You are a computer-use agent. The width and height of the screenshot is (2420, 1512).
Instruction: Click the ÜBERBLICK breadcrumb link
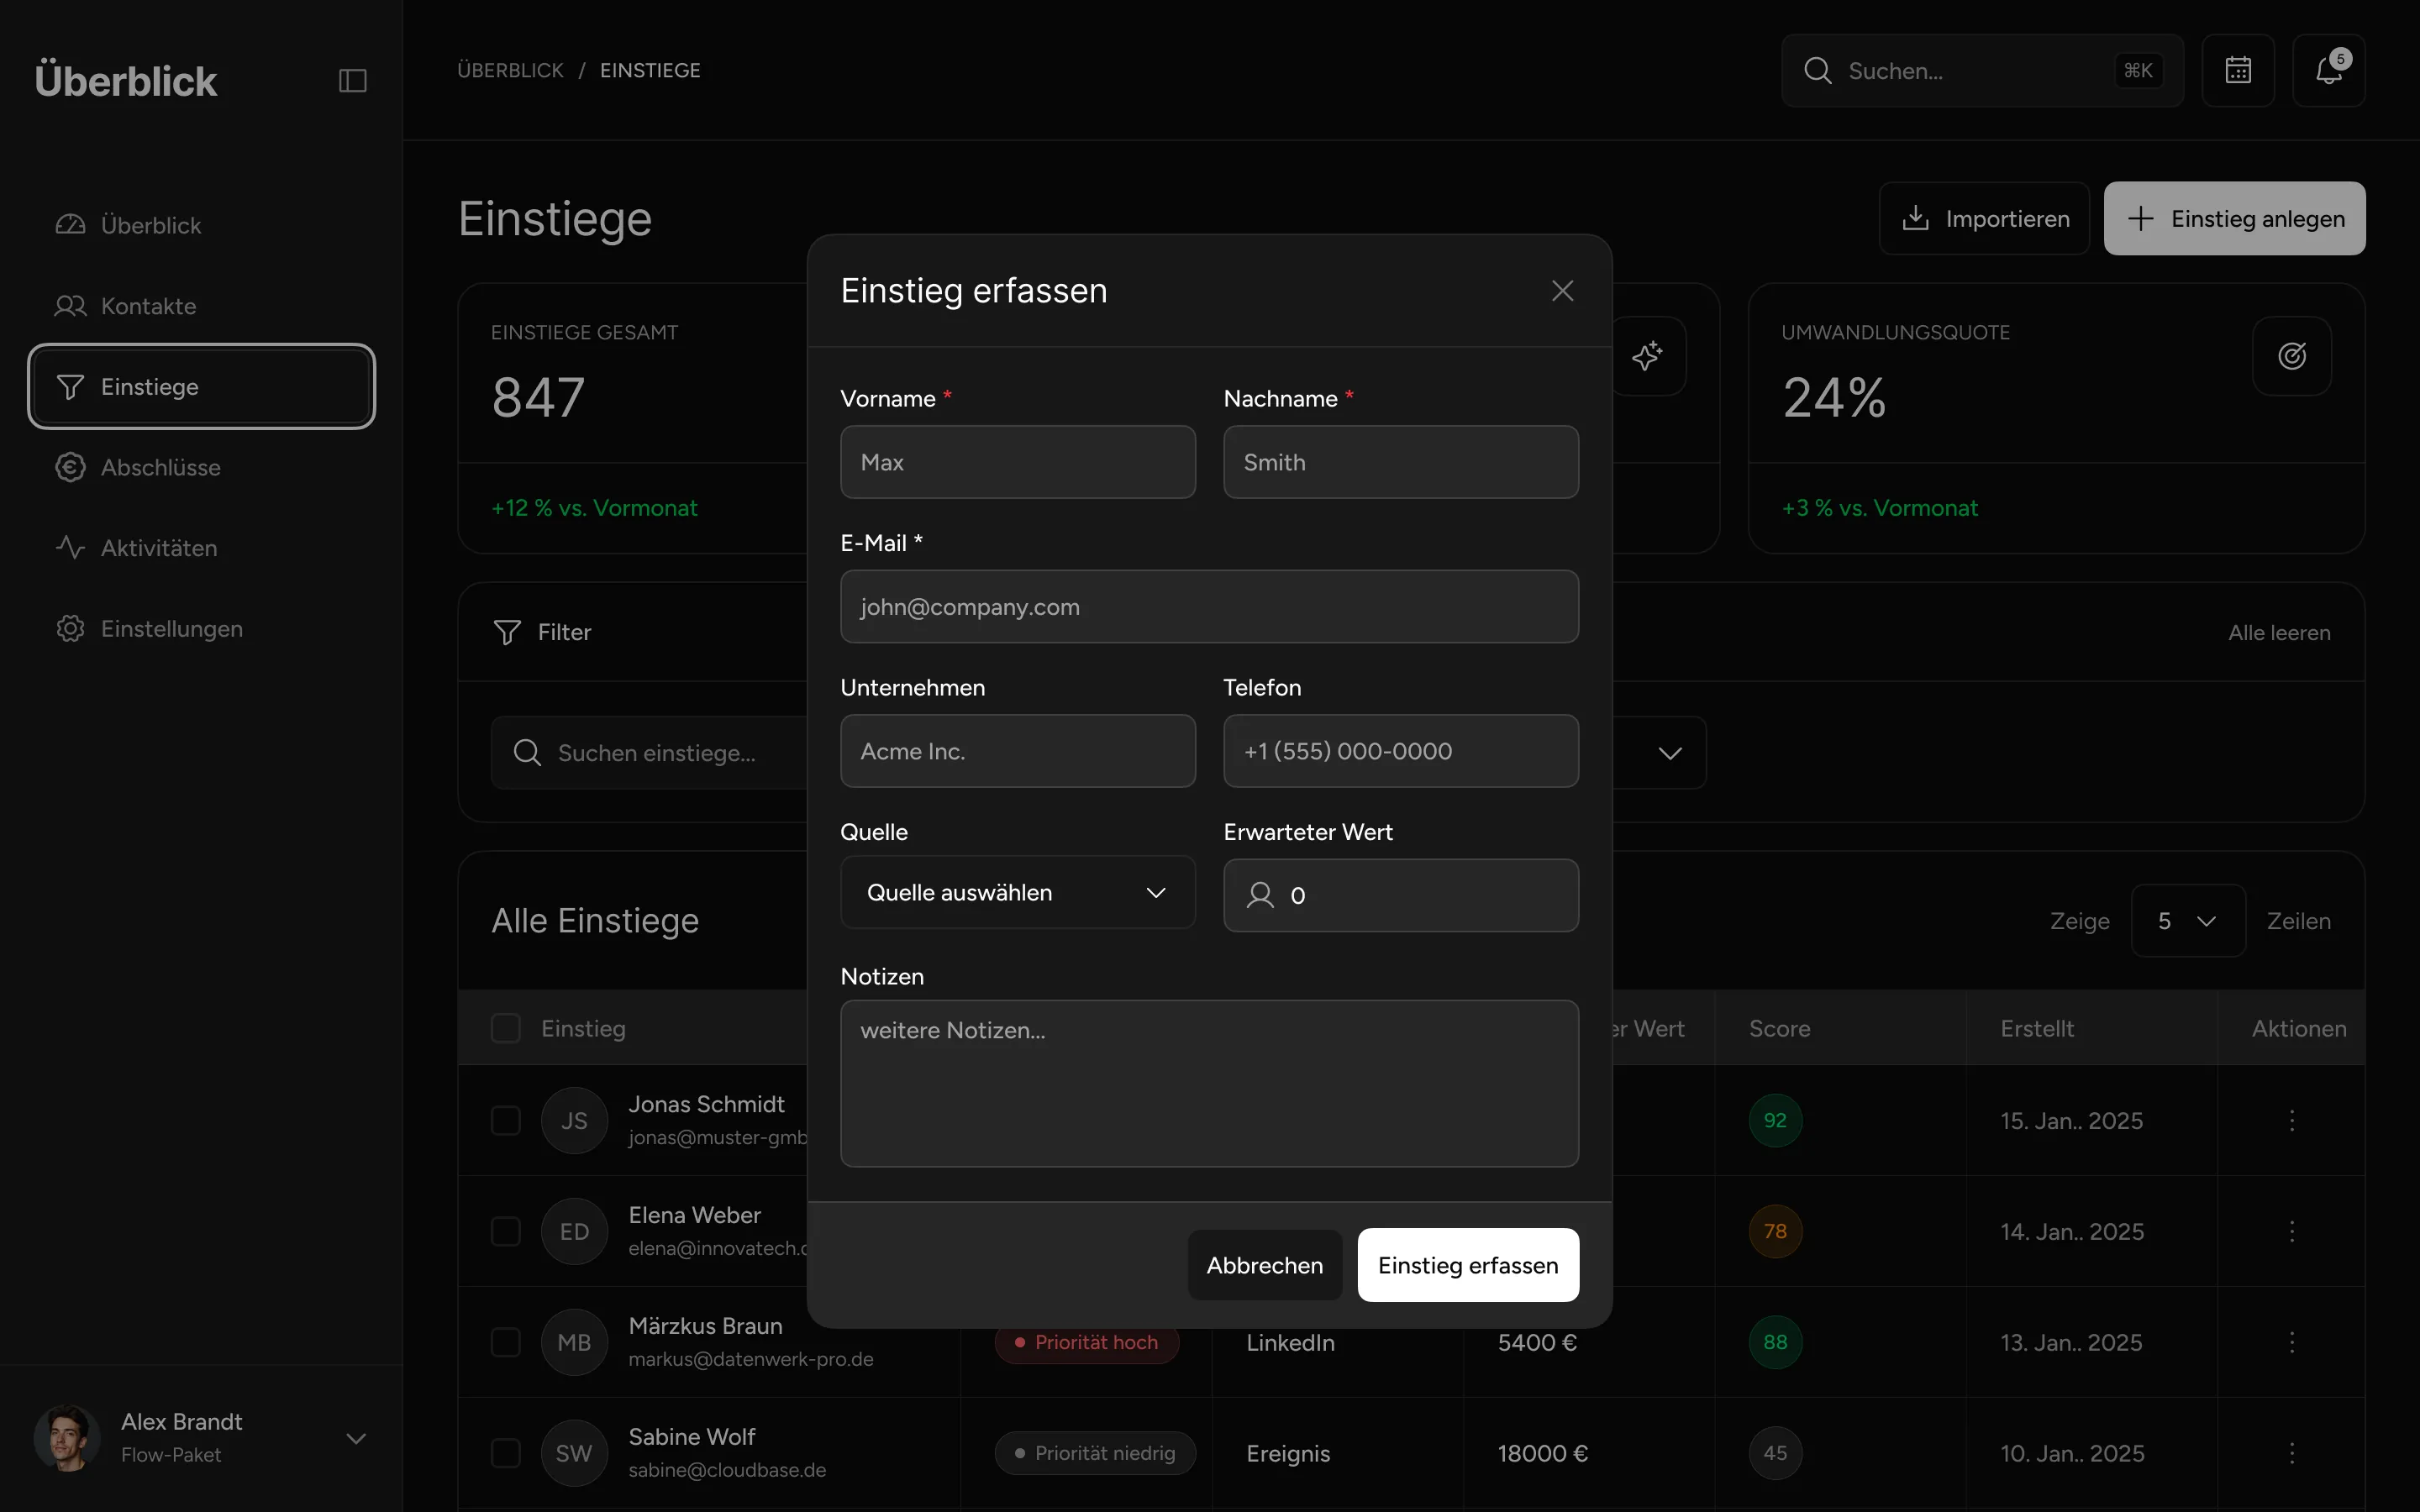click(x=510, y=70)
